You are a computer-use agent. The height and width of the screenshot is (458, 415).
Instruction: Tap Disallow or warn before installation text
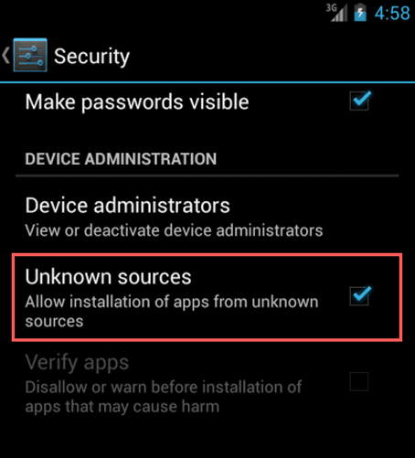coord(164,397)
